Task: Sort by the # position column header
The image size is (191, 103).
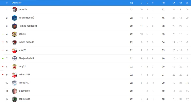Action: [x=7, y=3]
